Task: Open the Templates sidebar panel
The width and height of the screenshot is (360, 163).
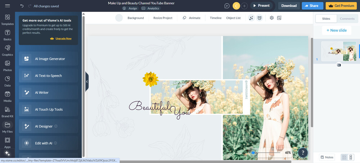Action: pyautogui.click(x=7, y=20)
